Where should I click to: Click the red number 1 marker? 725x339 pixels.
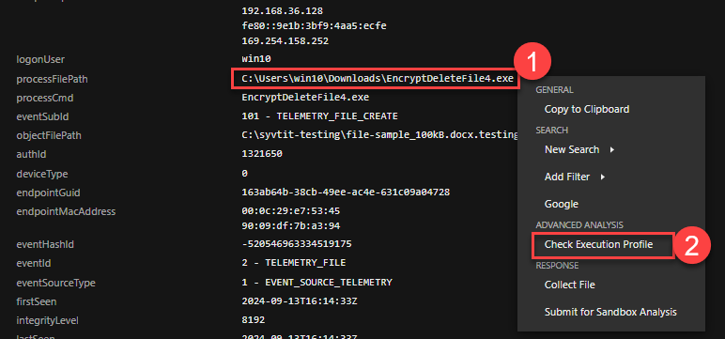532,62
